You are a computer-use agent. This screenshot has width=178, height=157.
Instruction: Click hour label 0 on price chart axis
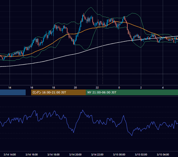119,88
